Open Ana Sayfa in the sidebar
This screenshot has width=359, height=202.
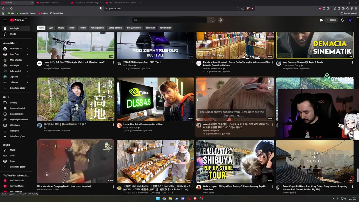[x=16, y=28]
